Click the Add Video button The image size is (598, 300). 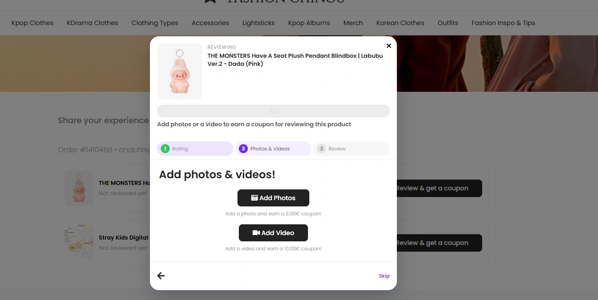[273, 233]
